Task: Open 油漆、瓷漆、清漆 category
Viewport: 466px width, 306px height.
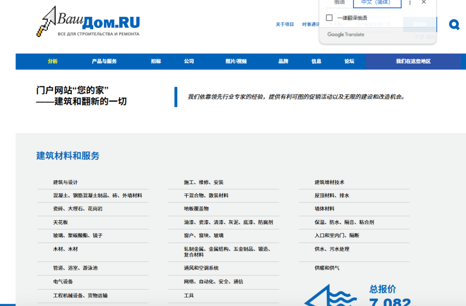Action: click(x=228, y=222)
